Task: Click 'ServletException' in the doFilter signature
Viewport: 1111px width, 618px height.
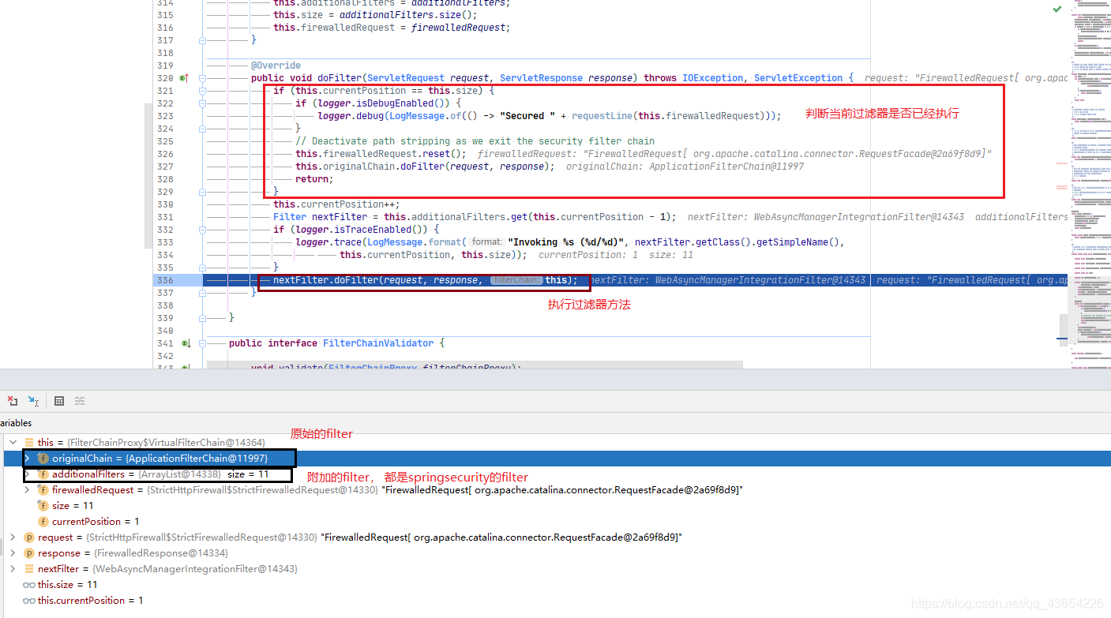Action: click(798, 78)
